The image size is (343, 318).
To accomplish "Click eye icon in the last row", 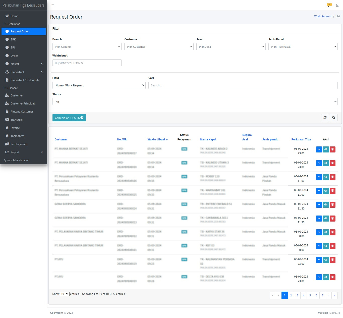I will pyautogui.click(x=326, y=277).
